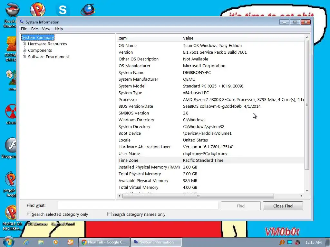
Task: Enable Search category names only
Action: [109, 214]
